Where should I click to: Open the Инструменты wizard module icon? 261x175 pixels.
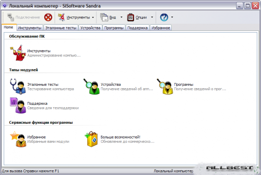tap(18, 53)
